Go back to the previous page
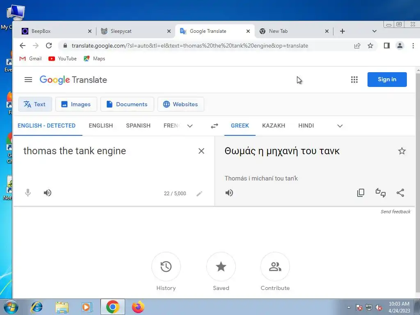The height and width of the screenshot is (315, 420). pos(23,46)
